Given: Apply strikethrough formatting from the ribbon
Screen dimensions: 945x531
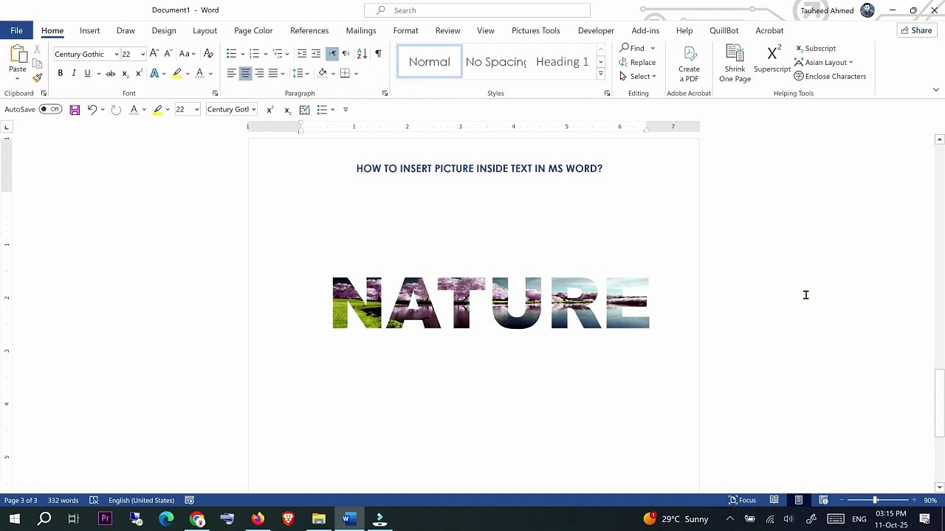Looking at the screenshot, I should [x=111, y=73].
